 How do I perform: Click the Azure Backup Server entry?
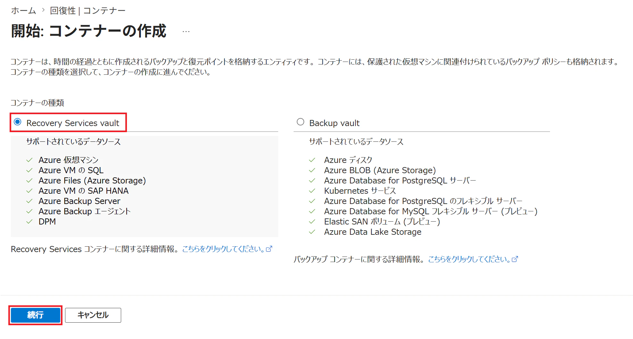(79, 201)
